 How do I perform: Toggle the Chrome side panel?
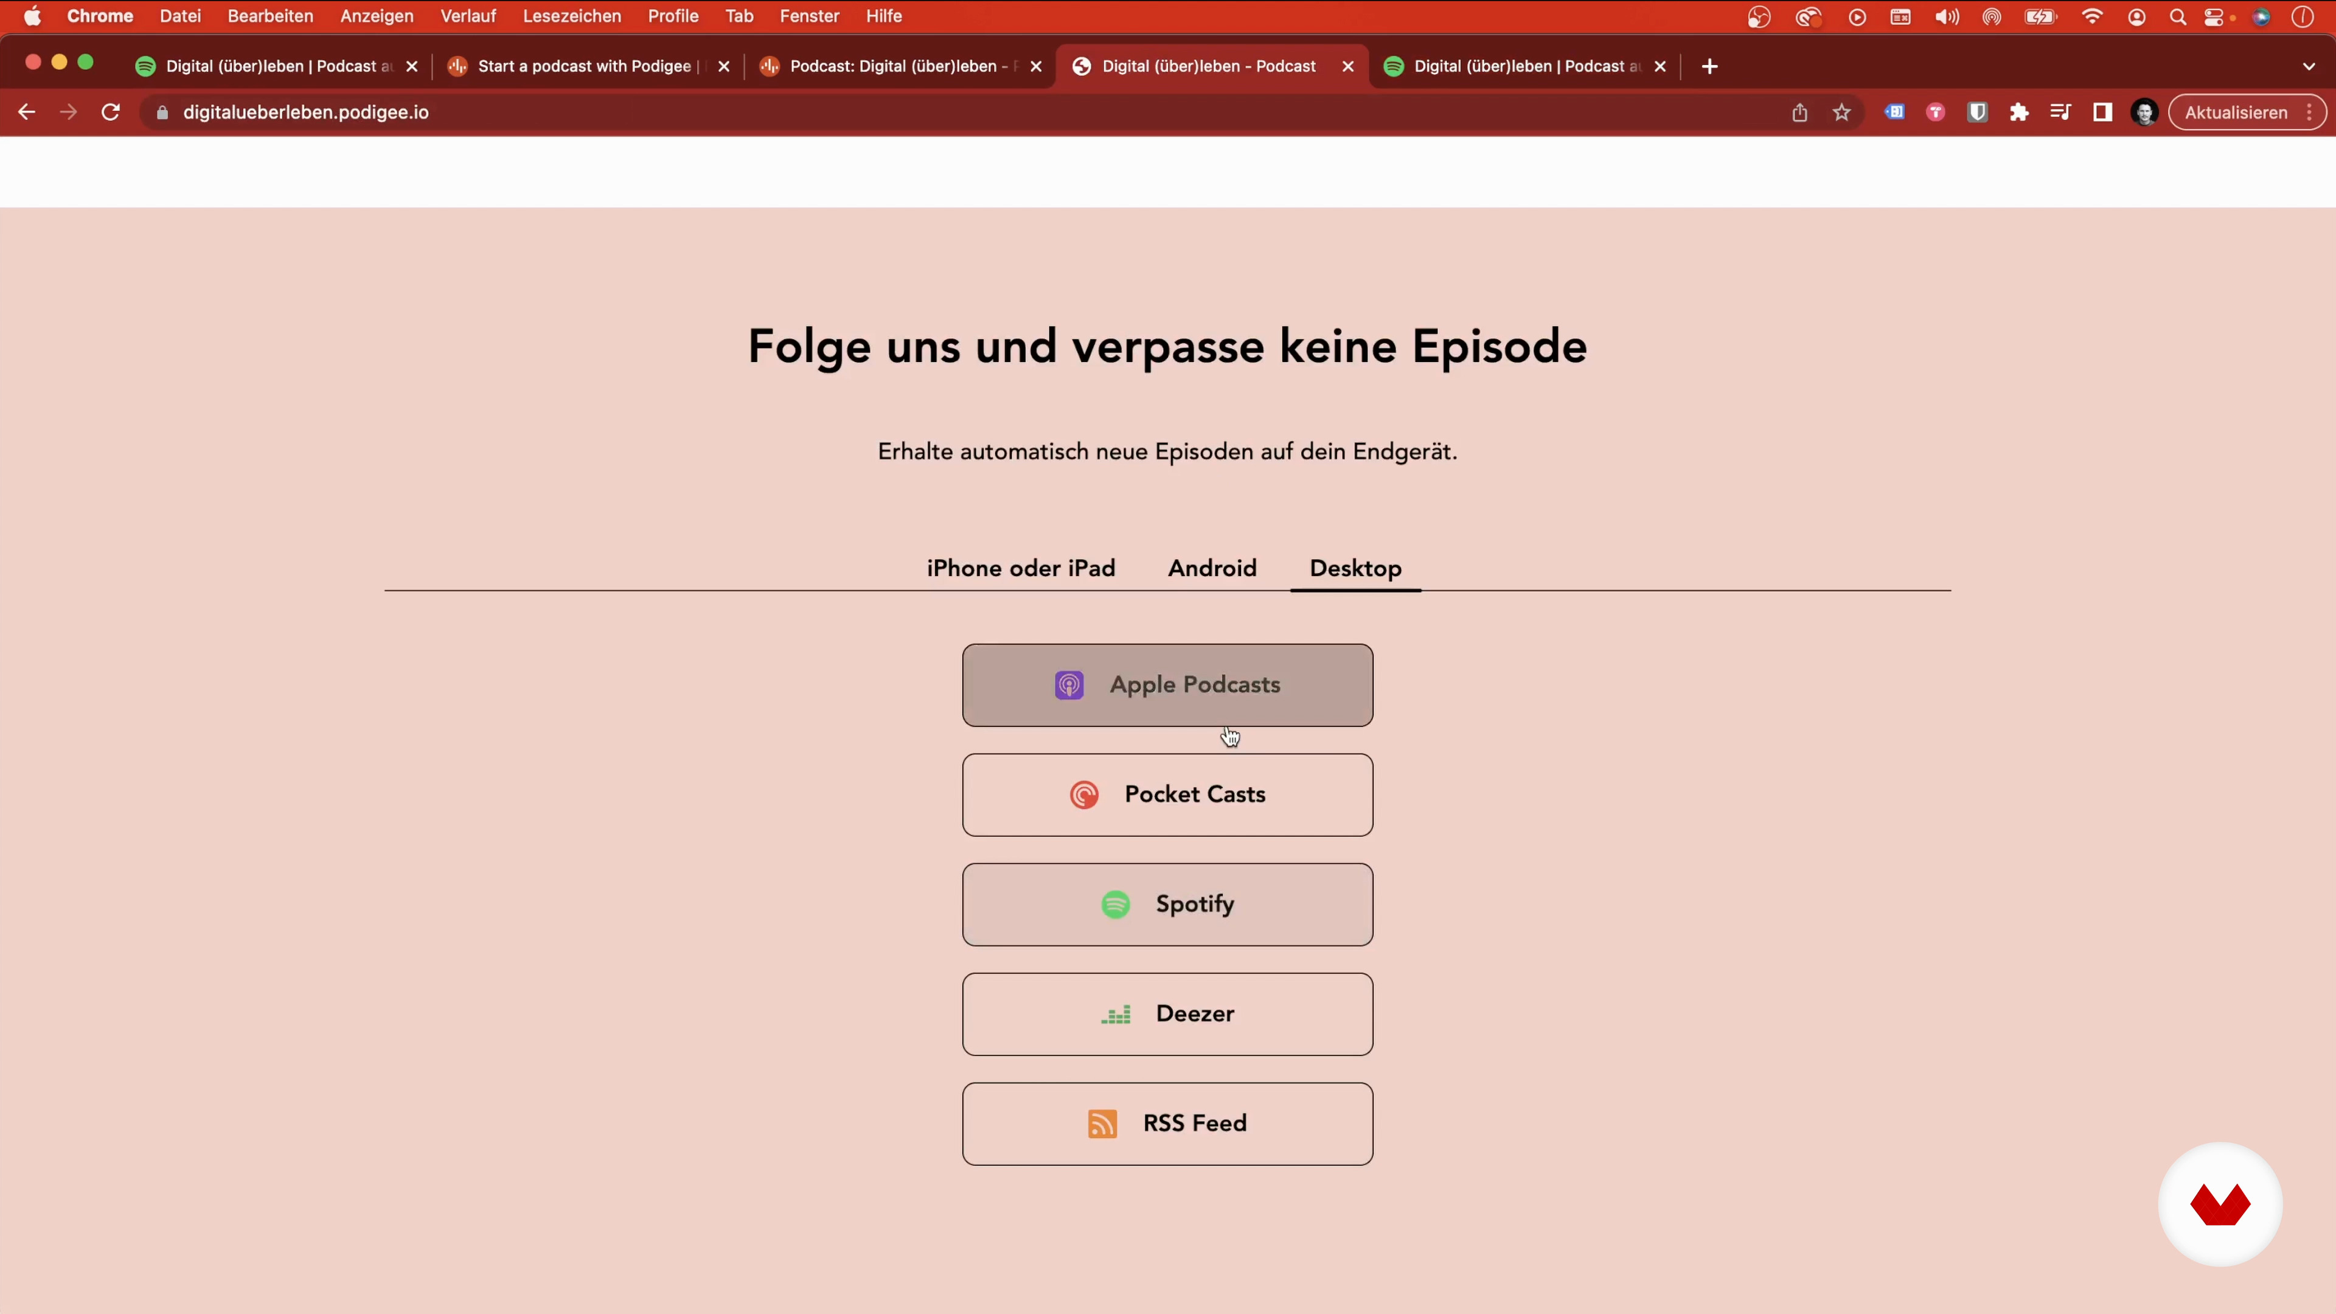point(2102,113)
